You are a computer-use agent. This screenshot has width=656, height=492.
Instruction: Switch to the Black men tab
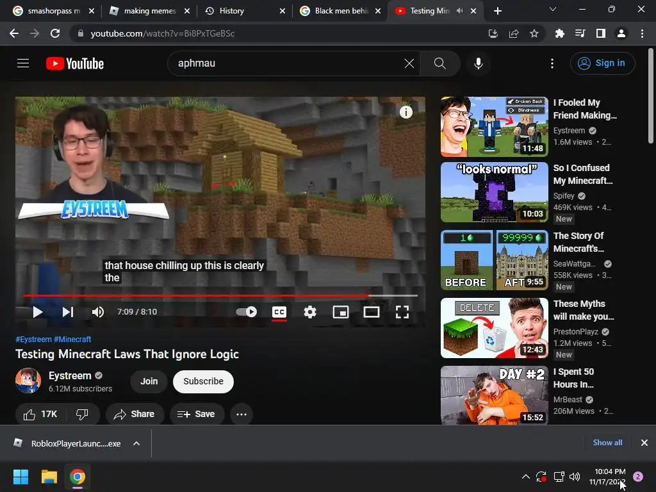(x=341, y=11)
